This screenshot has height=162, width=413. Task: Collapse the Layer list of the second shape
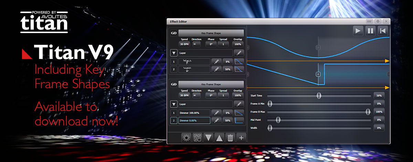(x=174, y=104)
